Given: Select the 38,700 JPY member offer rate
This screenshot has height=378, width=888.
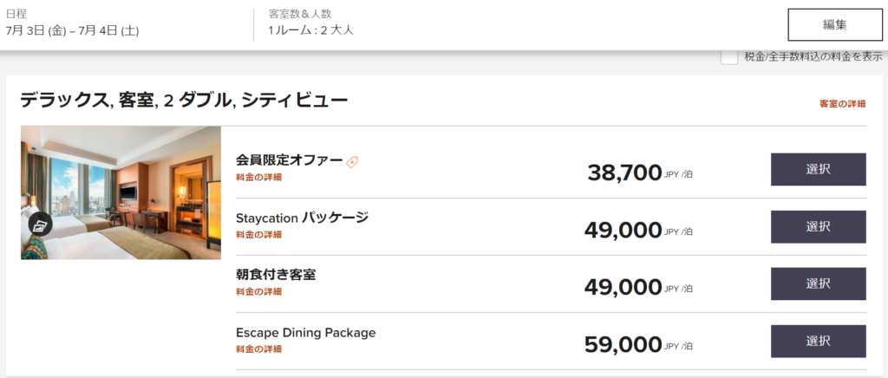Looking at the screenshot, I should pos(818,169).
